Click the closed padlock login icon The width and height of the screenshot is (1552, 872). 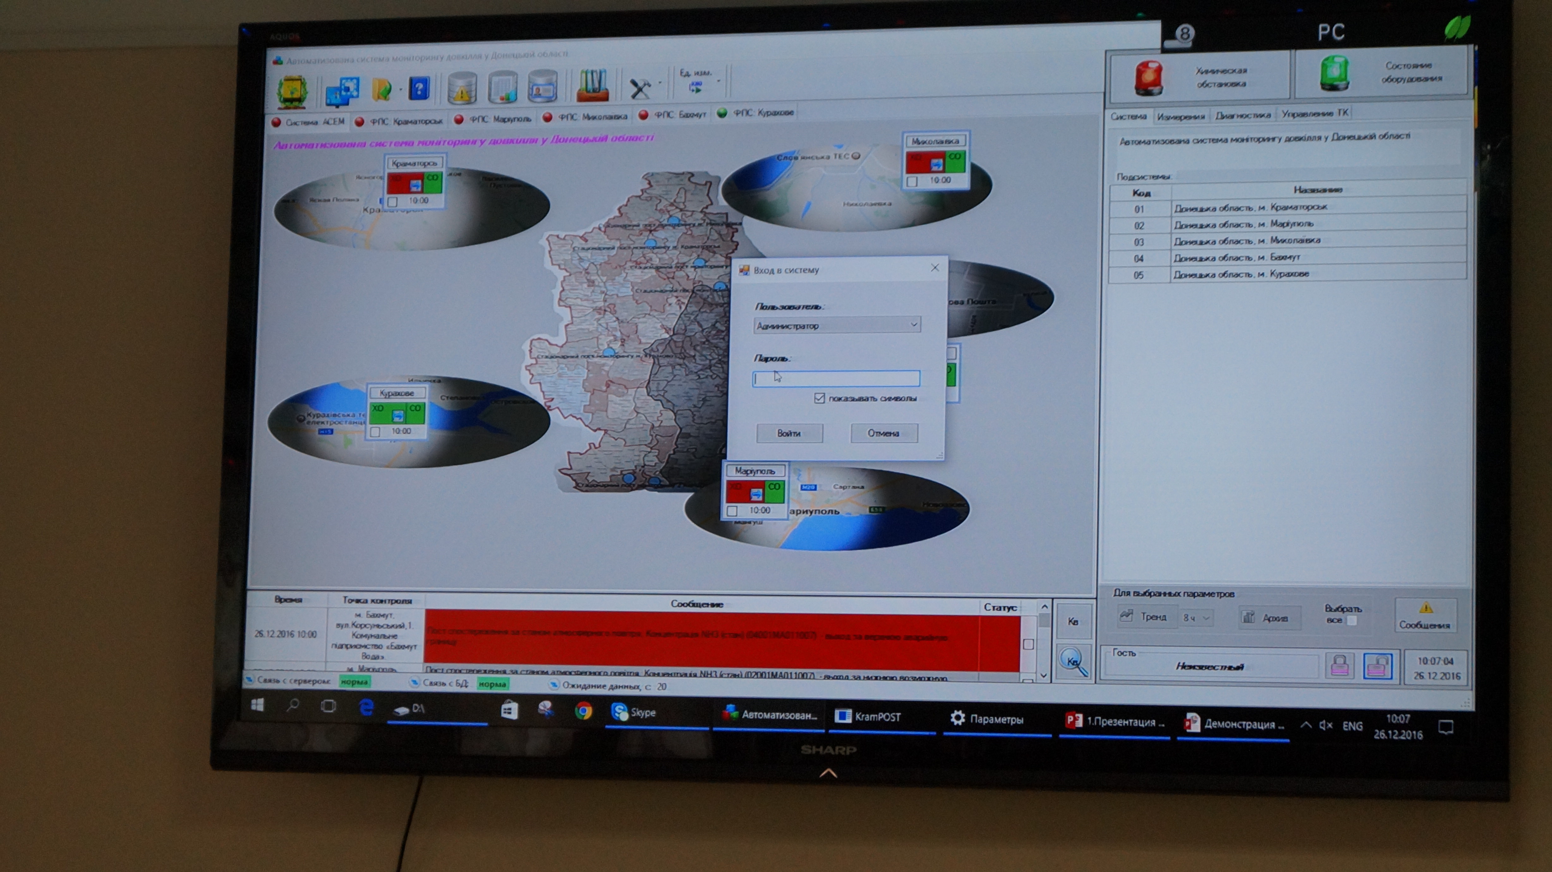coord(1339,667)
